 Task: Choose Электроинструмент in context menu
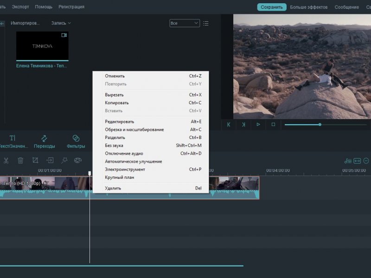tap(150, 170)
